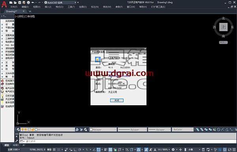Click the 上 face of the view cube
237x152 pixels.
pyautogui.click(x=224, y=27)
